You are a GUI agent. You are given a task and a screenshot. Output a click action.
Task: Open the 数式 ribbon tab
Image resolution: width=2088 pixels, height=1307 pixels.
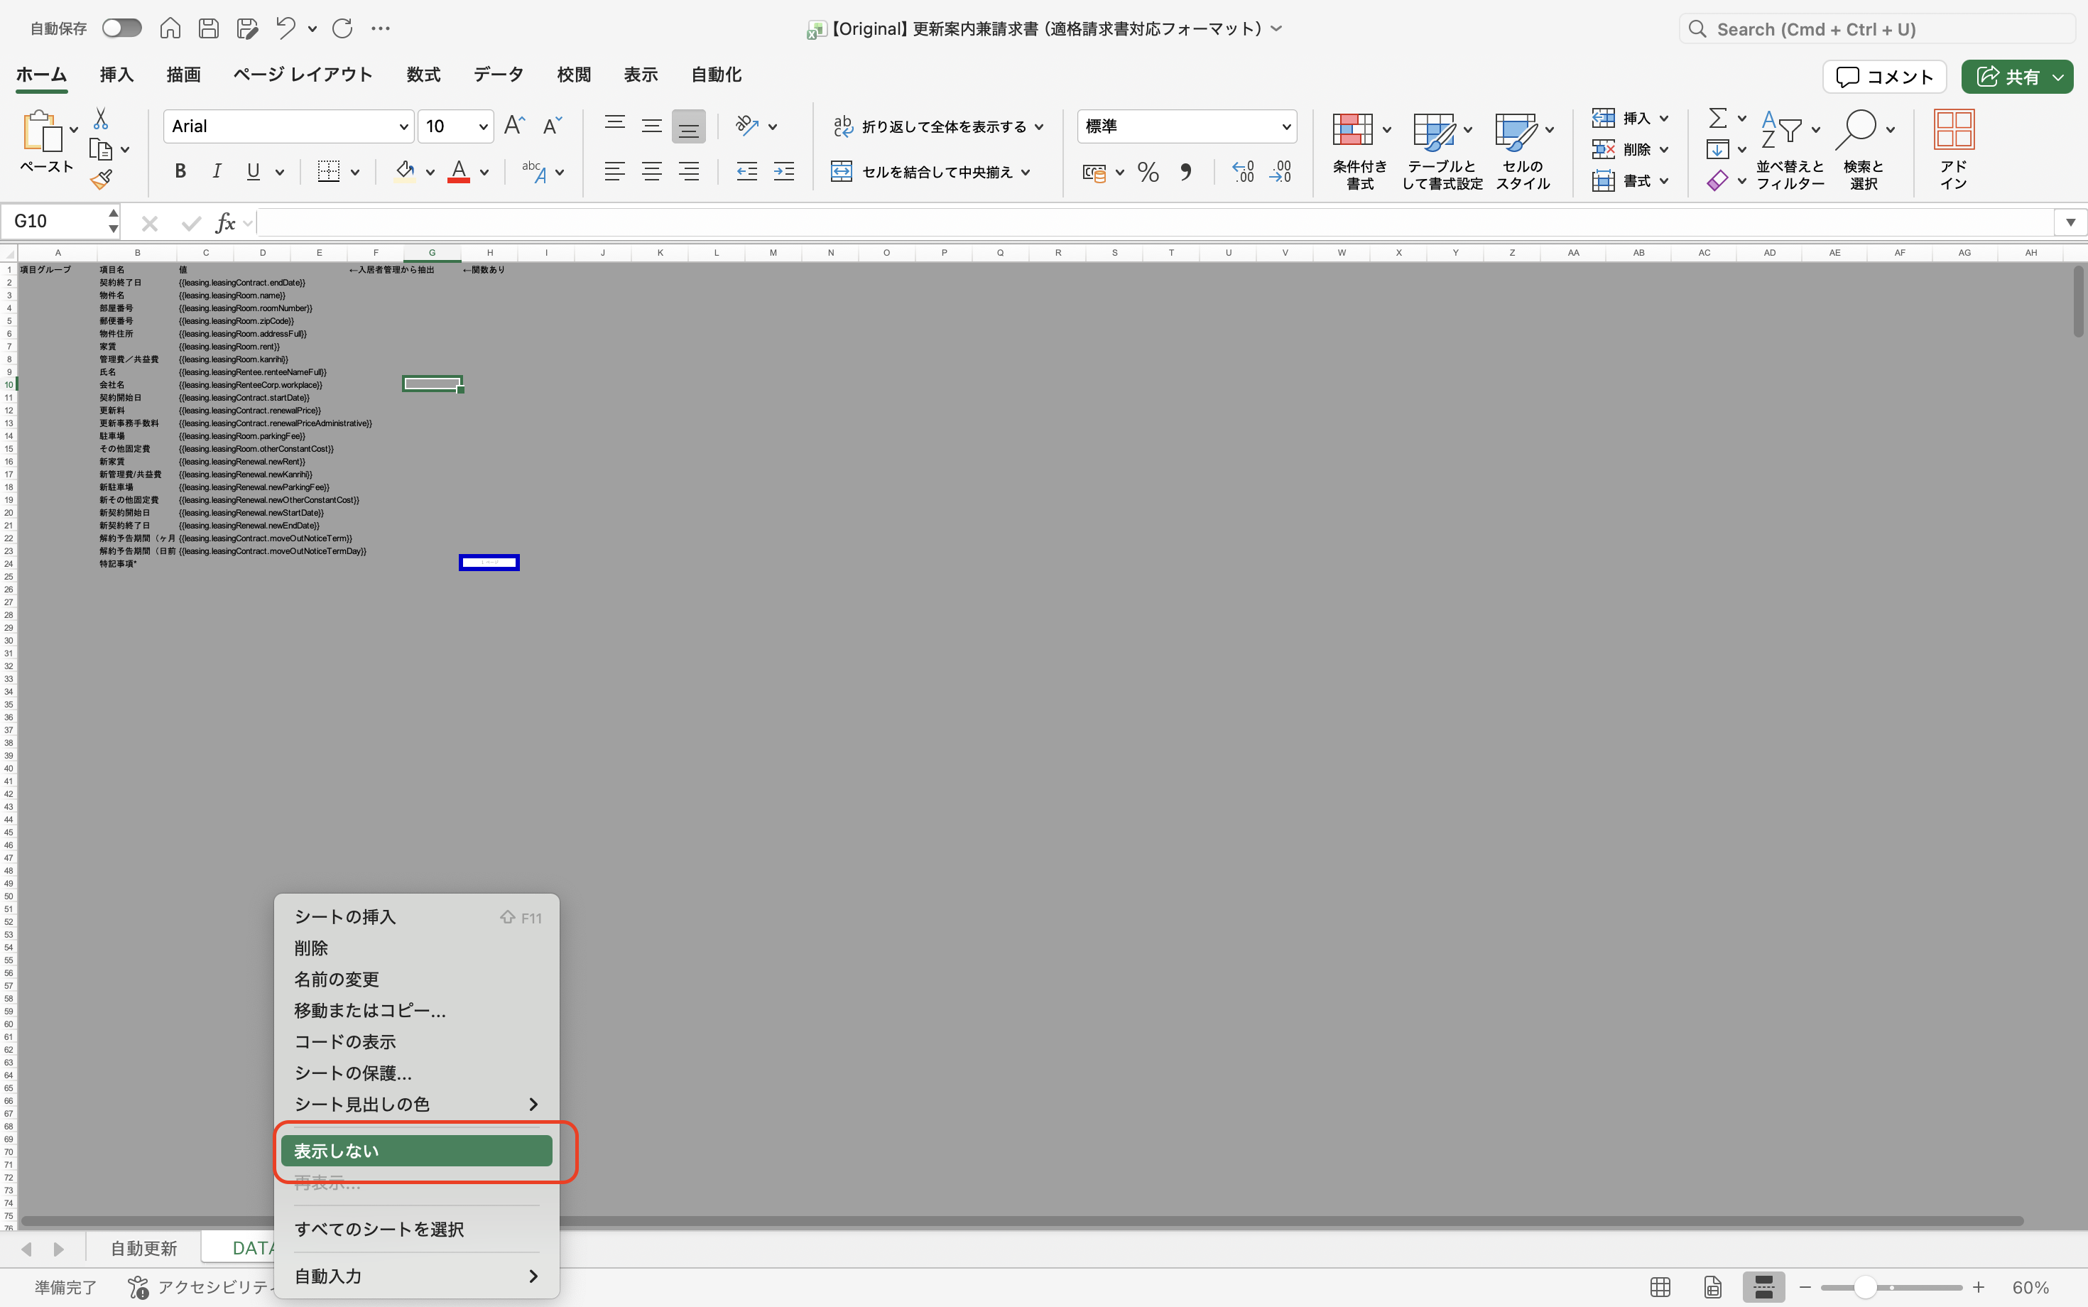click(423, 75)
